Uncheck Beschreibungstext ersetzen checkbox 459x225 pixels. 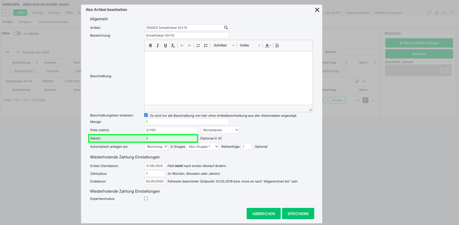click(146, 115)
